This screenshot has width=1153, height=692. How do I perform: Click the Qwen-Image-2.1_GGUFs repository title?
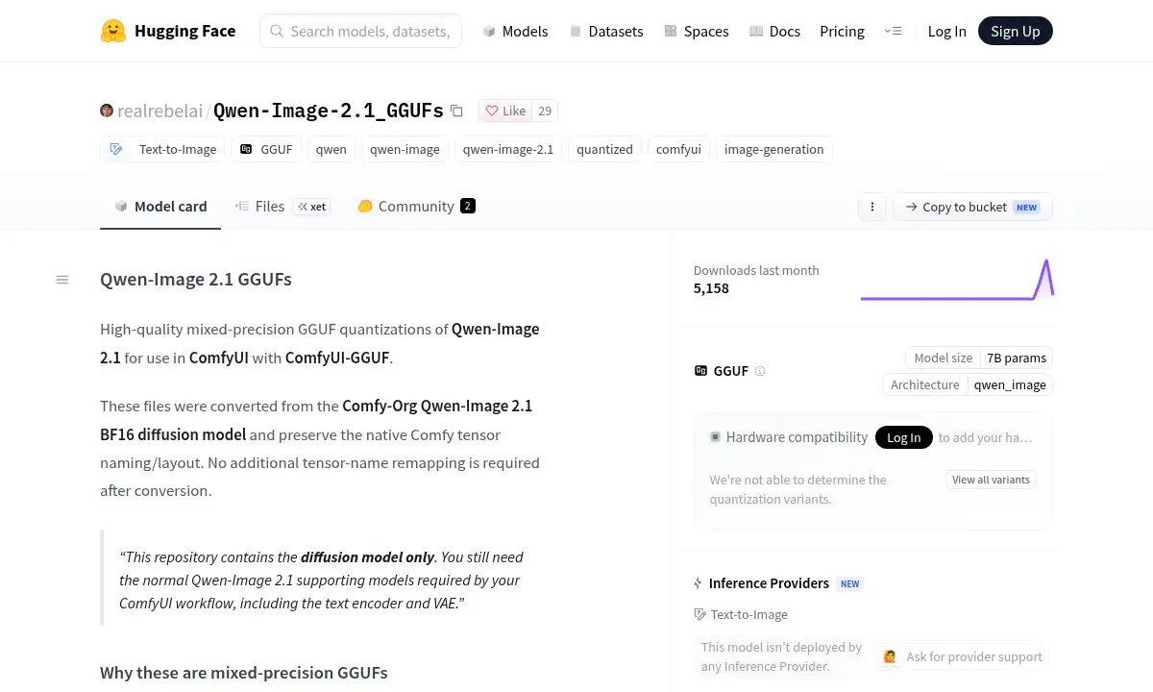point(328,111)
